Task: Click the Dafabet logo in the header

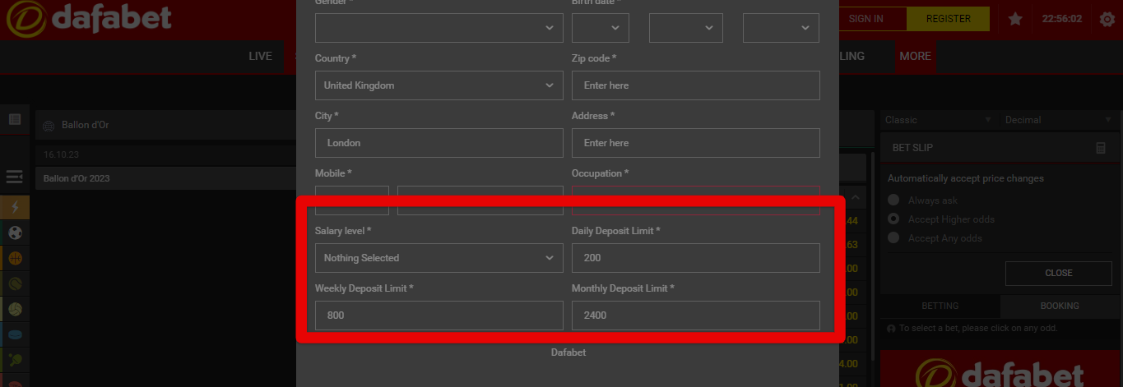Action: pos(88,20)
